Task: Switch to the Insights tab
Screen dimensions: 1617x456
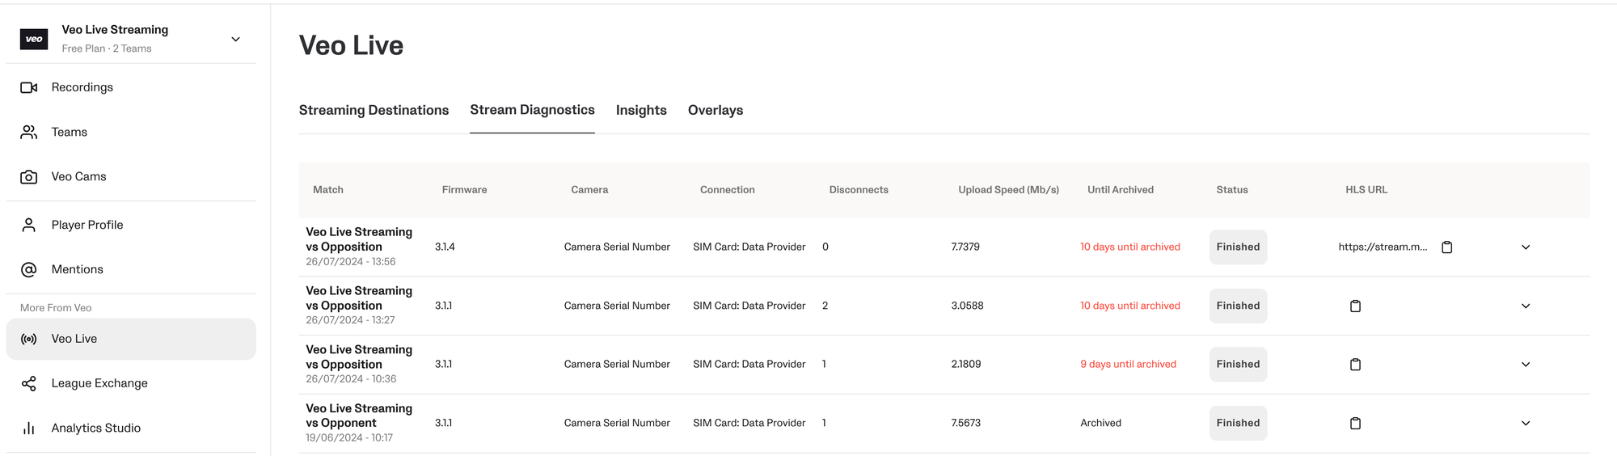Action: 641,110
